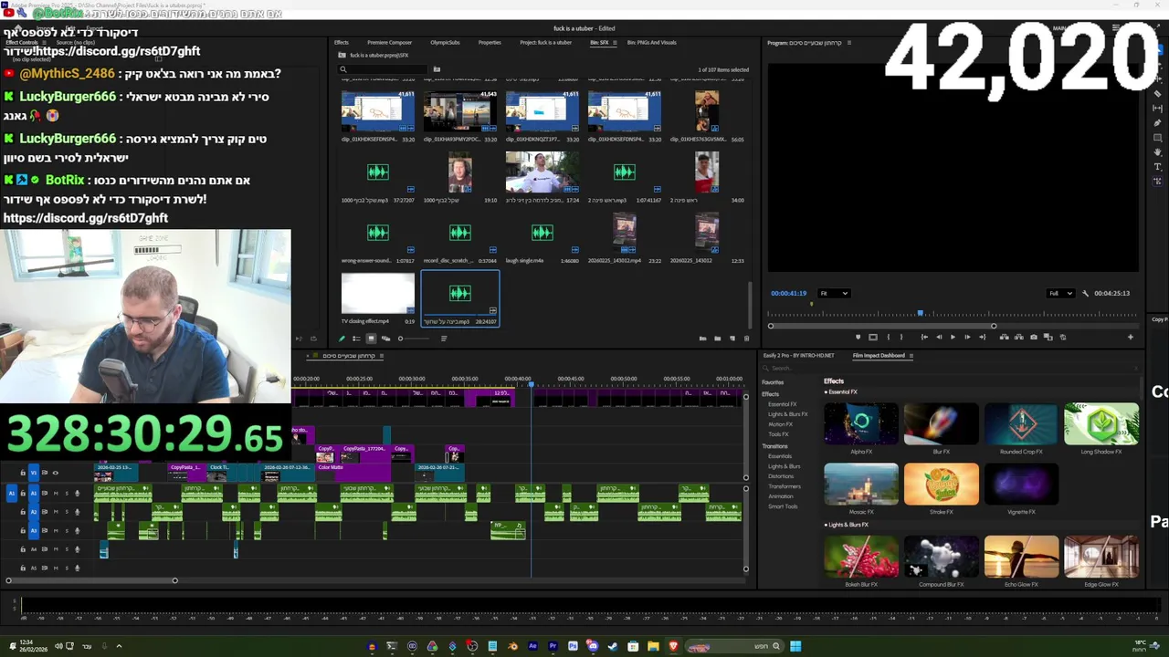Switch to the Premiere Composer tab
This screenshot has height=657, width=1169.
(x=389, y=43)
